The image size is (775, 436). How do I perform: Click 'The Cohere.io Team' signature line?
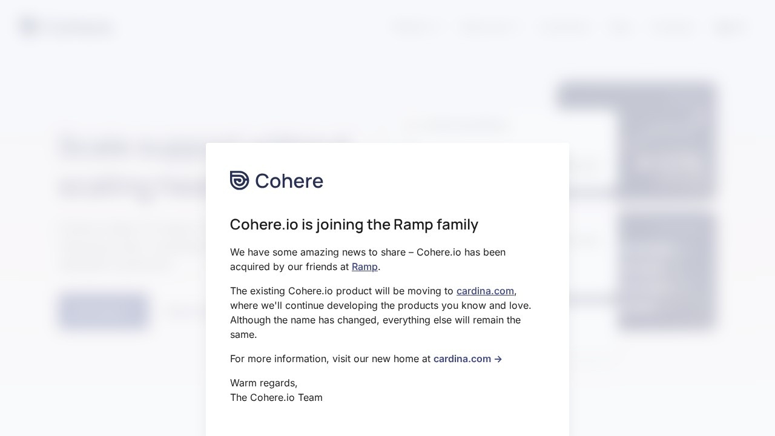(x=276, y=397)
